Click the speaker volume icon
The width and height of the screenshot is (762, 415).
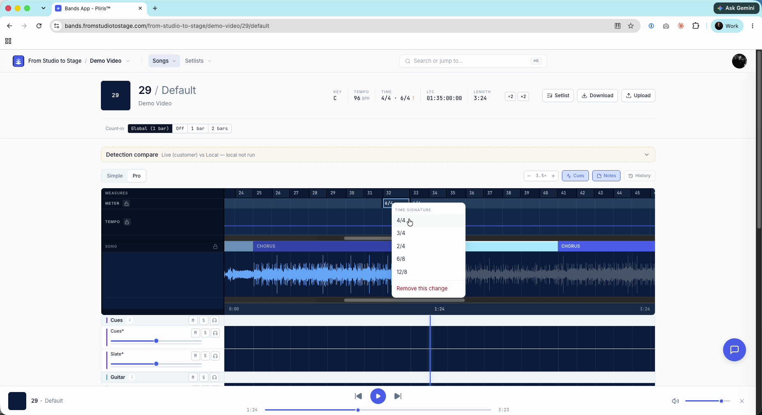click(675, 401)
